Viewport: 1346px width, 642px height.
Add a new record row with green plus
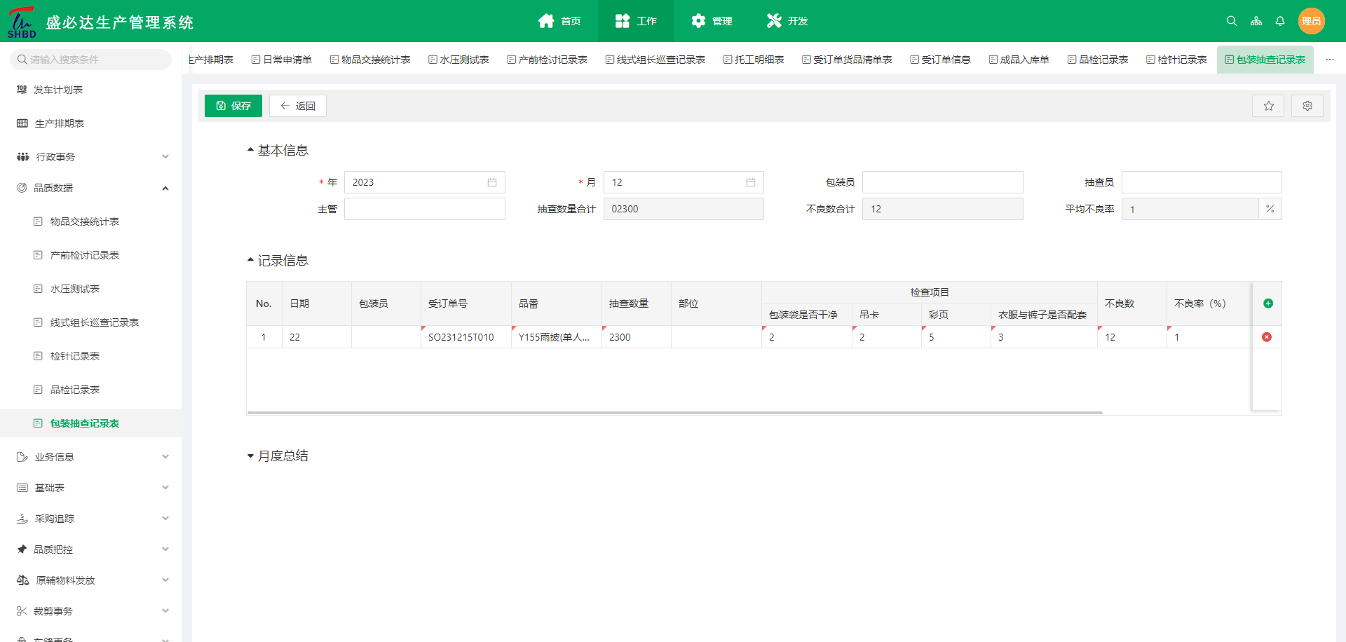click(1267, 303)
